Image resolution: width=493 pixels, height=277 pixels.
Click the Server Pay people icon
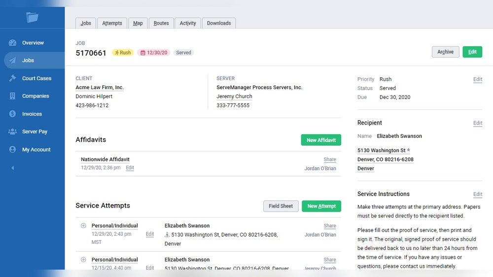coord(13,131)
